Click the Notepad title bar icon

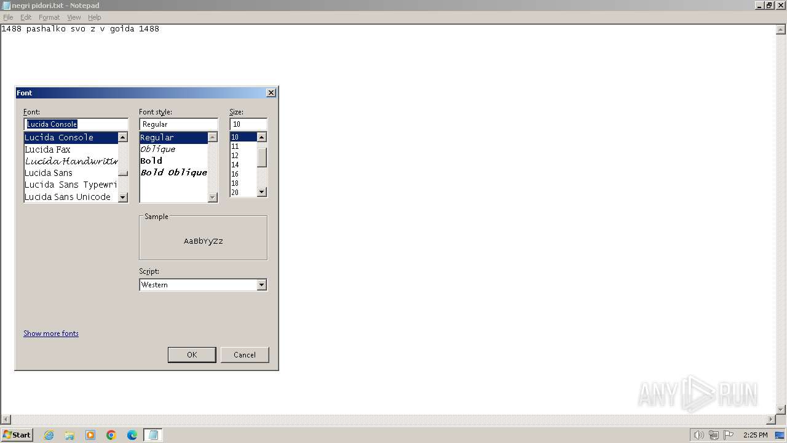[6, 6]
